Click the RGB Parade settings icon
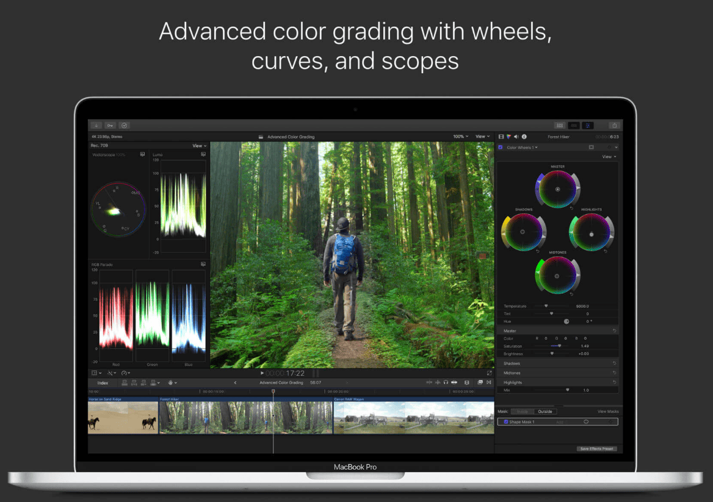Image resolution: width=713 pixels, height=502 pixels. pyautogui.click(x=203, y=264)
